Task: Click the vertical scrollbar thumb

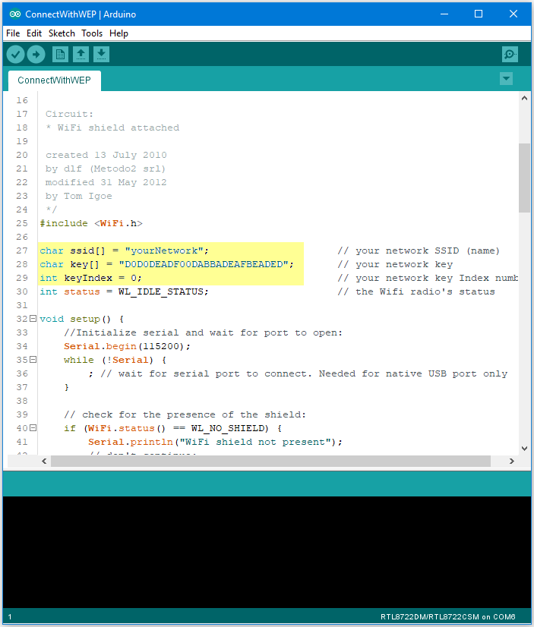Action: [x=524, y=178]
